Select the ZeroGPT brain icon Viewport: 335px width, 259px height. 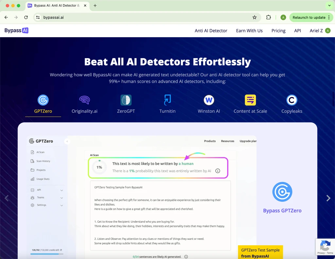[126, 100]
